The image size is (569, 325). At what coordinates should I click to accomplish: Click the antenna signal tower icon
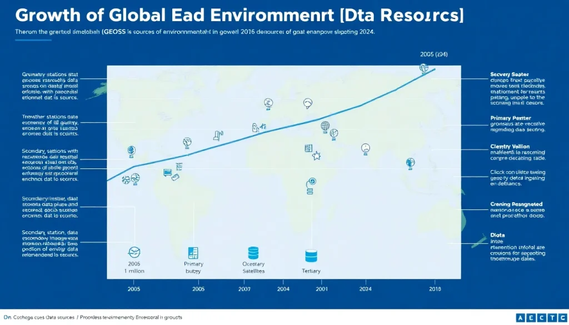(218, 136)
